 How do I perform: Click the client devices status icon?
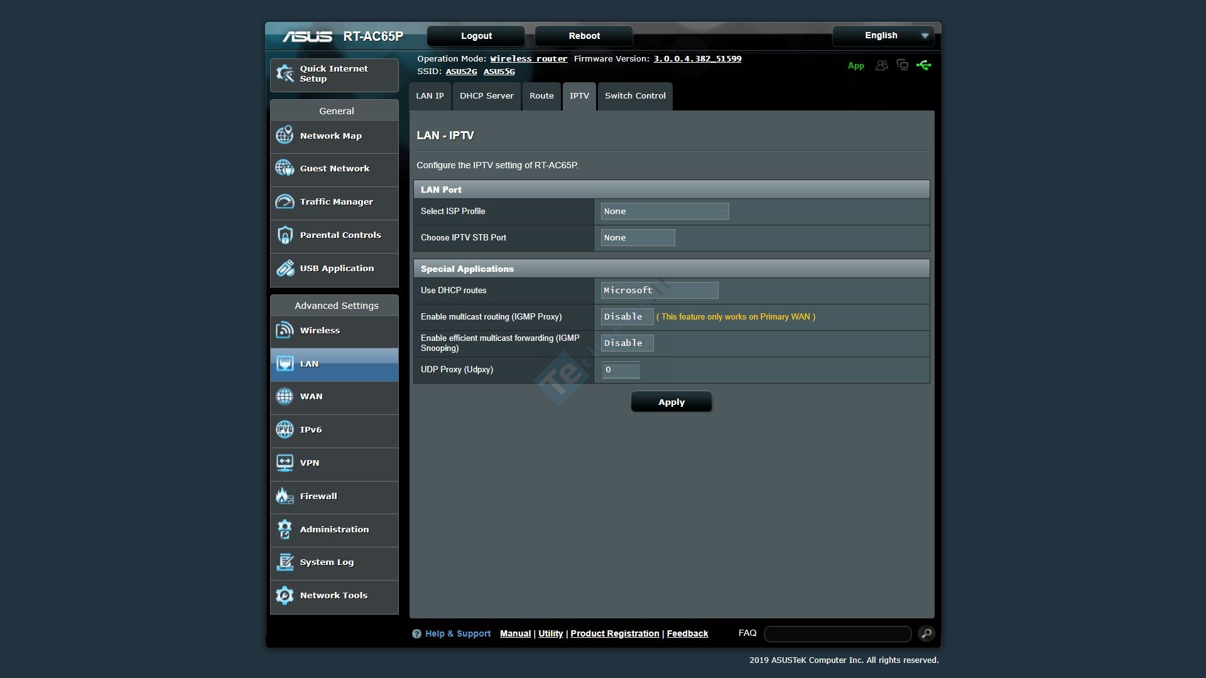click(x=903, y=65)
